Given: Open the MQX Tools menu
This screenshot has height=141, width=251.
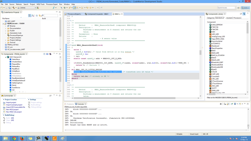Looking at the screenshot, I should [x=40, y=4].
